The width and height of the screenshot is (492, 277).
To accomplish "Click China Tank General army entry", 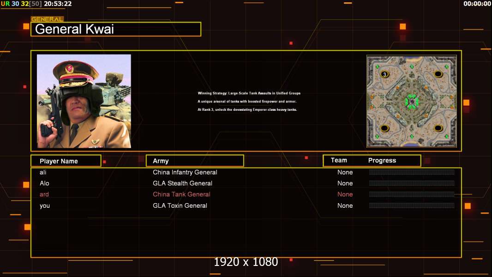I will [181, 194].
